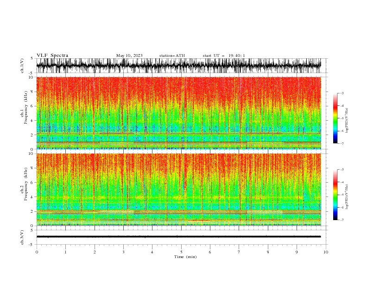Viewport: 367px width, 283px height.
Task: Click time axis tick label '3'
Action: pos(123,252)
